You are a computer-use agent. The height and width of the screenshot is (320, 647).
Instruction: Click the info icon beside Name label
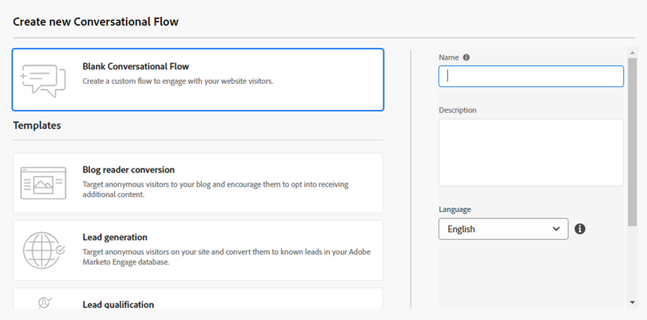467,58
